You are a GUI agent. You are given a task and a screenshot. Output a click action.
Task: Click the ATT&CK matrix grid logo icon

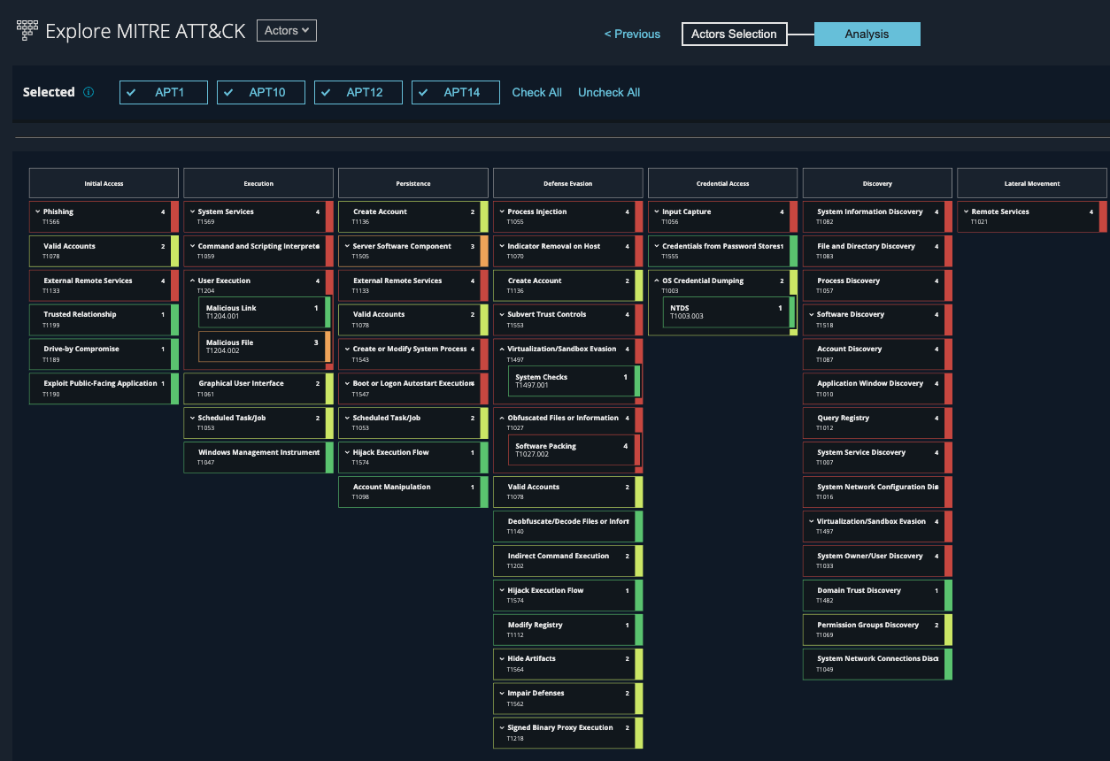pyautogui.click(x=27, y=31)
